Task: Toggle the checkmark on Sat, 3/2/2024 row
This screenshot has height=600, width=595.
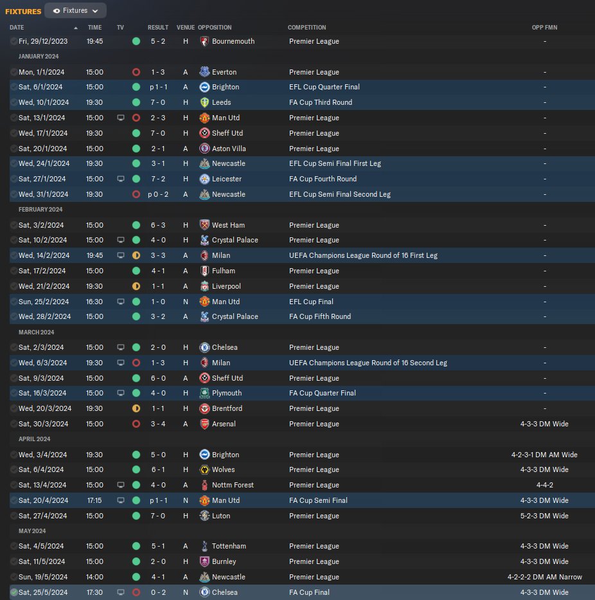Action: [x=13, y=225]
